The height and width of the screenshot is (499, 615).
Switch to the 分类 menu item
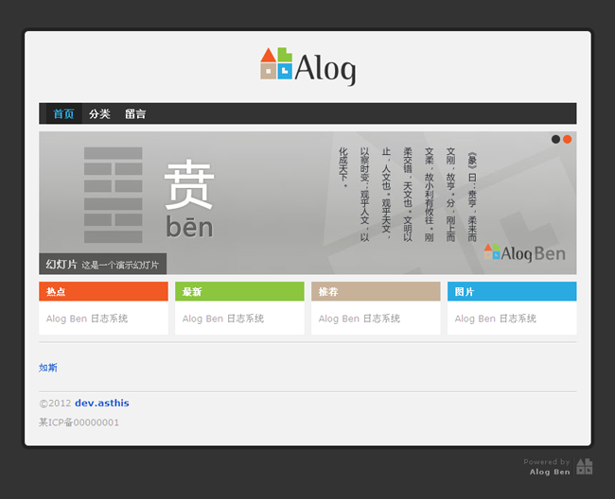coord(99,114)
